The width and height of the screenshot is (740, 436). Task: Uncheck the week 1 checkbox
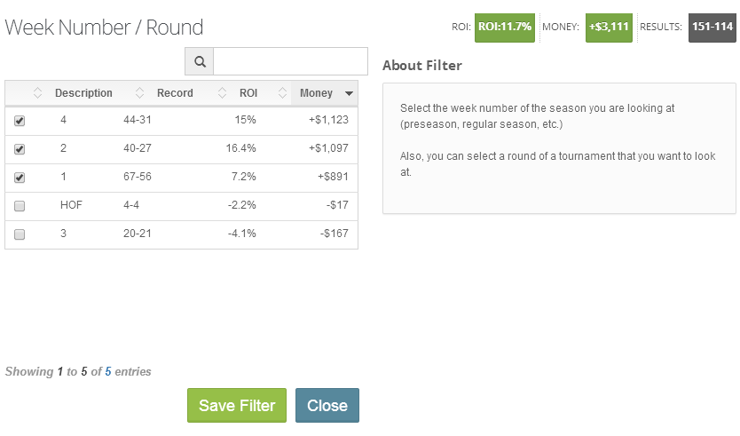(20, 178)
